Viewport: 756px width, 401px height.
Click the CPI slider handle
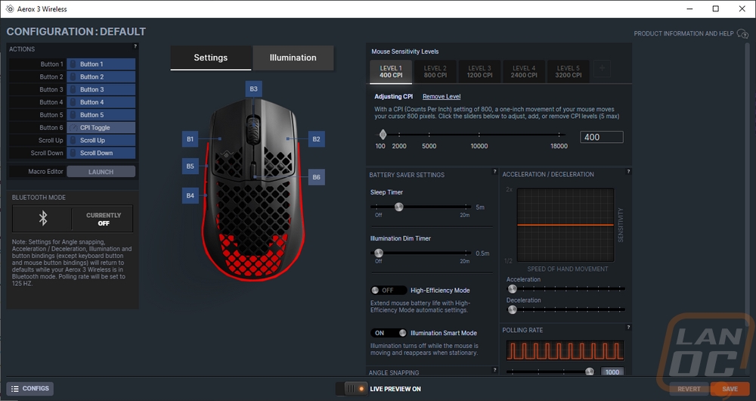(383, 135)
